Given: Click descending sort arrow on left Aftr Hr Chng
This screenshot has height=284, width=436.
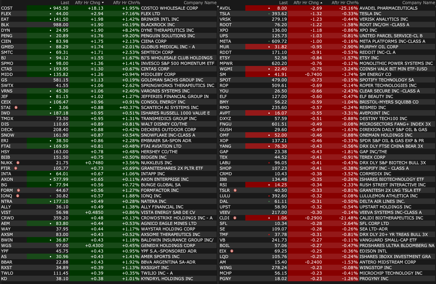Looking at the screenshot, I should click(x=103, y=3).
